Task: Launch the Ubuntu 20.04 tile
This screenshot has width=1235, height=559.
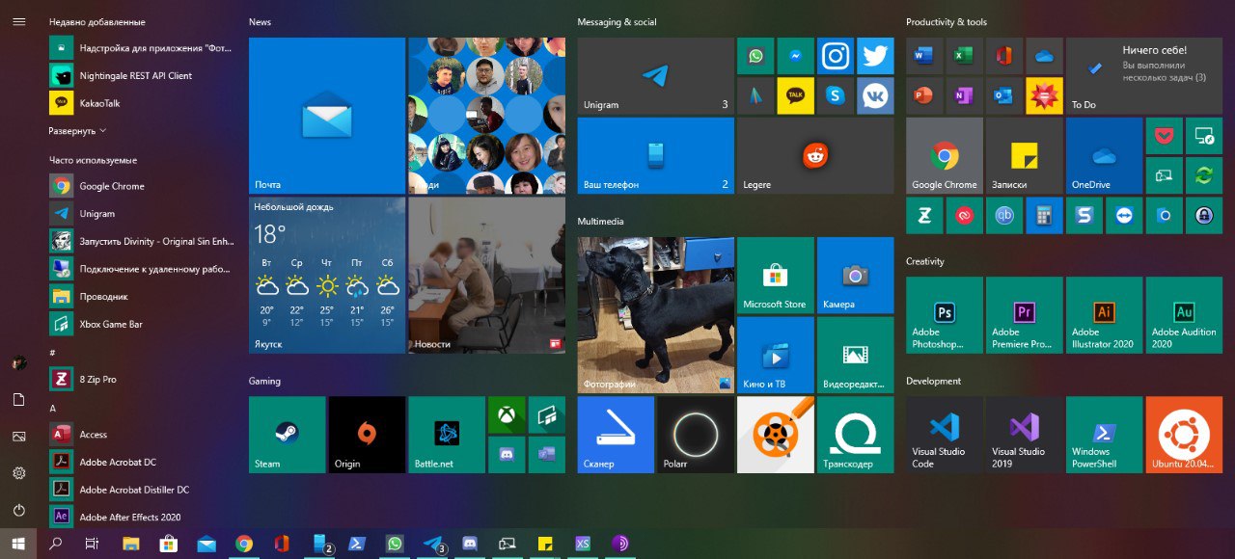Action: 1184,435
